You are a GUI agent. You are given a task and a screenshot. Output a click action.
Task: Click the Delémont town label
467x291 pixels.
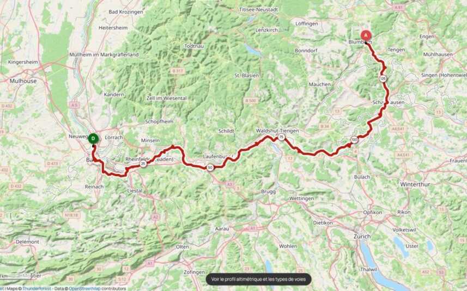27,242
